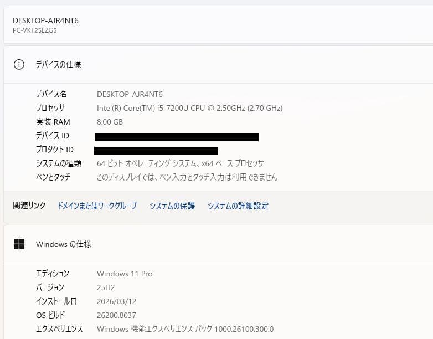Viewport: 433px width, 339px height.
Task: Click the デバイス名 label
Action: click(x=51, y=94)
